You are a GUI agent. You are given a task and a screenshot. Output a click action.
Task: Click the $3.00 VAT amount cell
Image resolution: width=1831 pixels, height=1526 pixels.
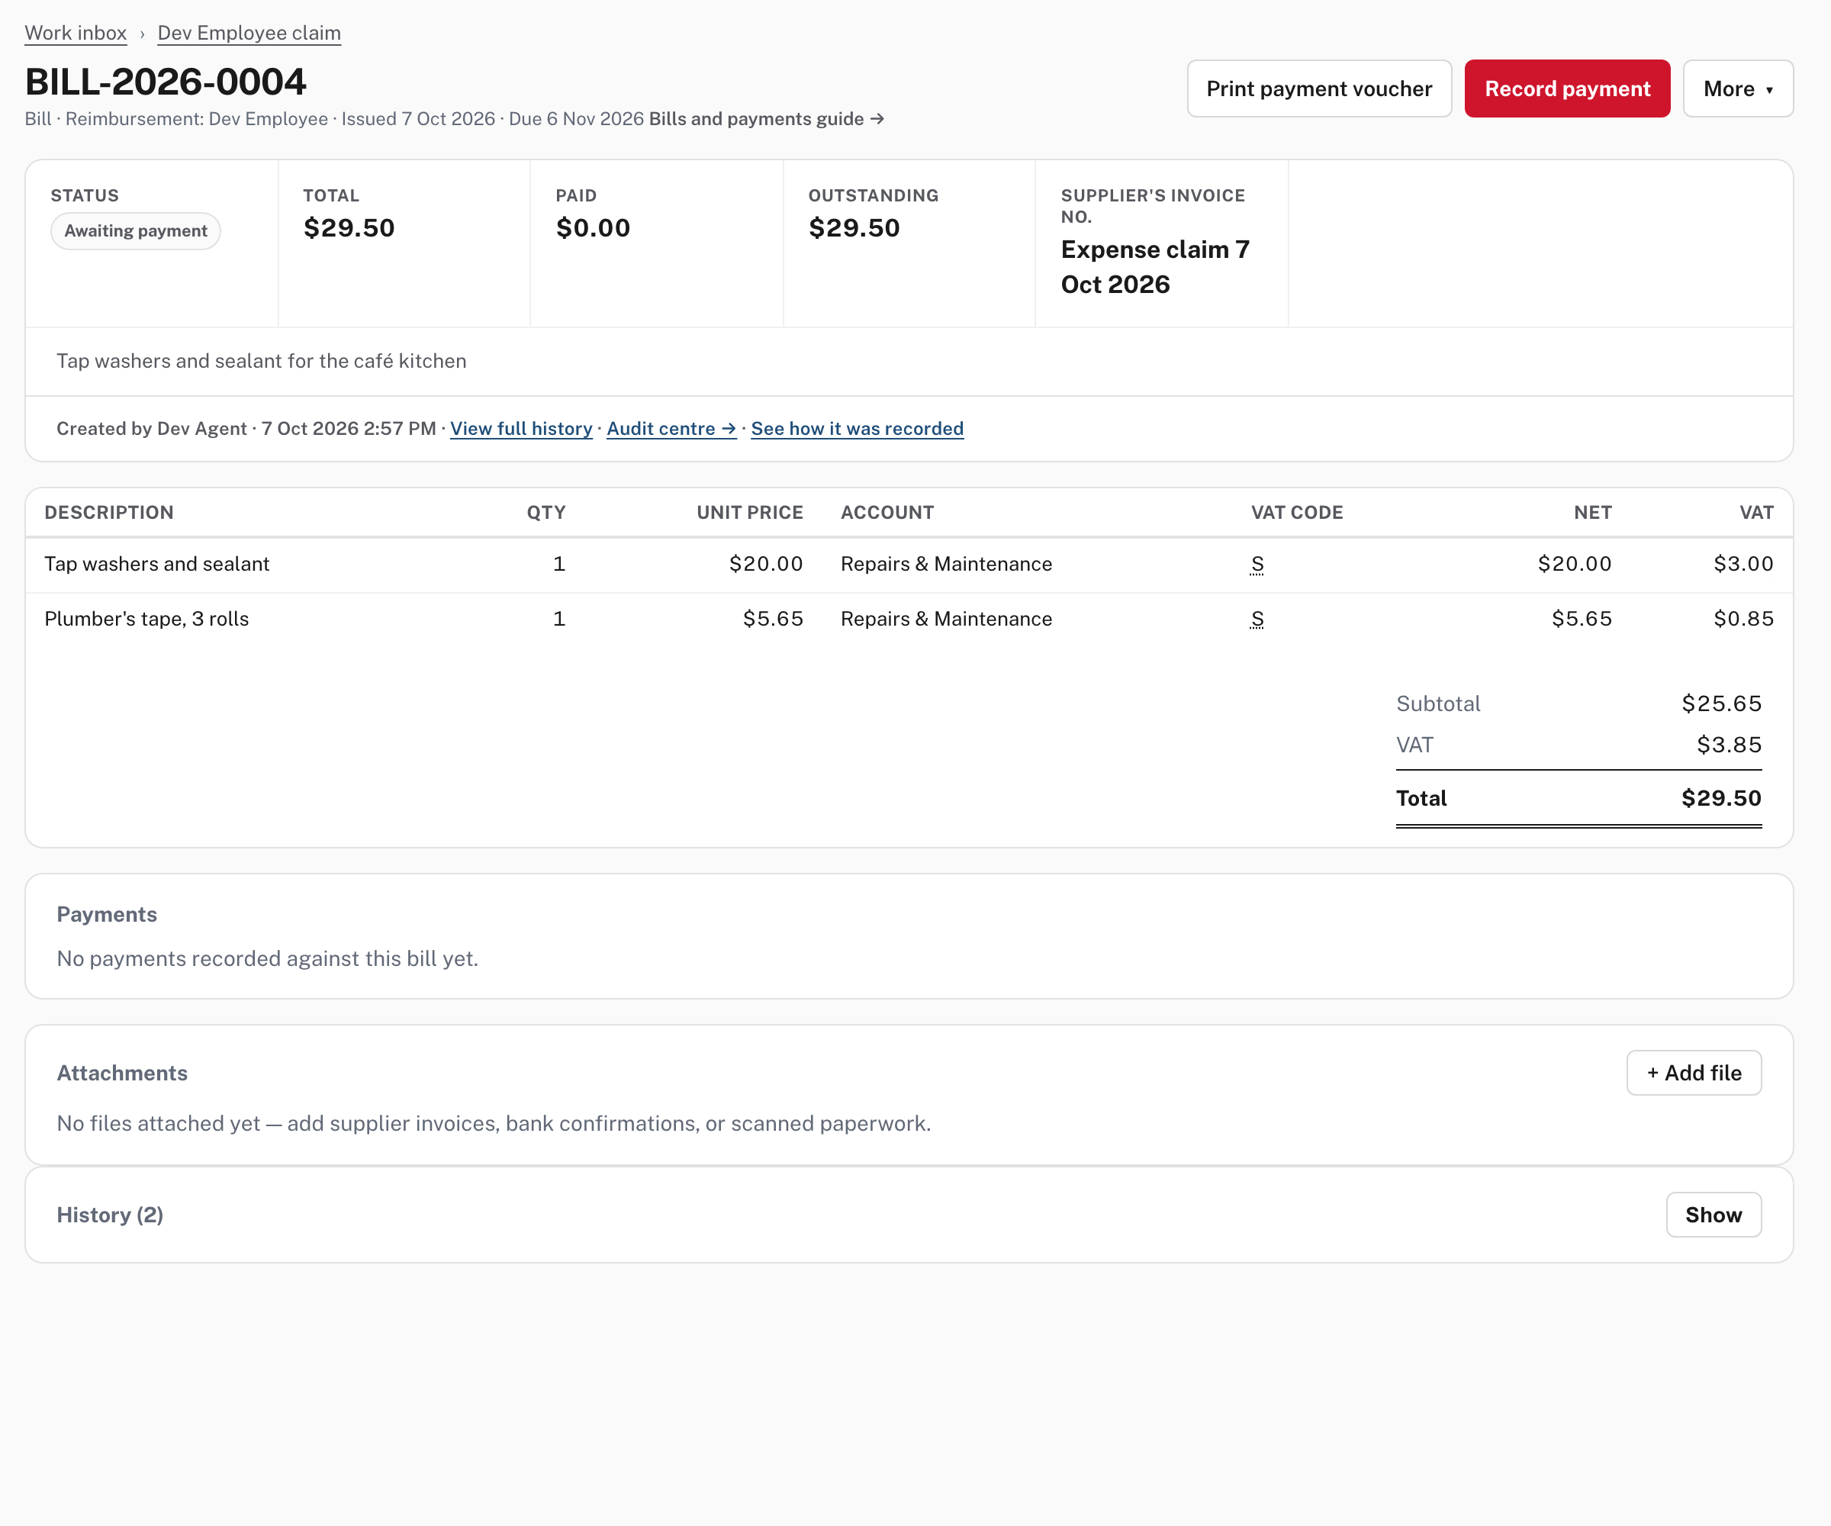click(x=1743, y=564)
